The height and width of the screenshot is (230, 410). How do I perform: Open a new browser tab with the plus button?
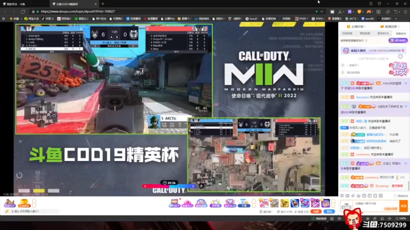103,4
